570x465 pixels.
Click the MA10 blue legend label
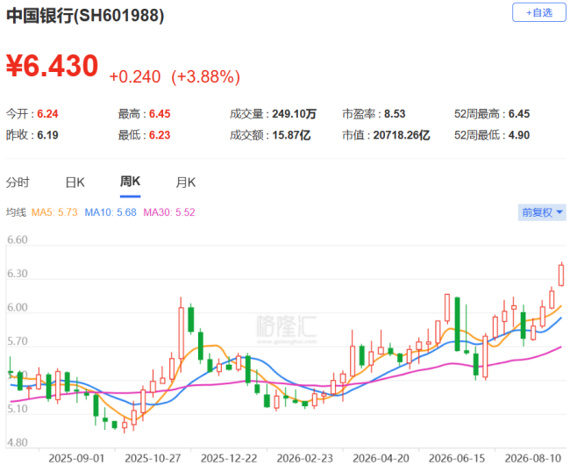(110, 212)
